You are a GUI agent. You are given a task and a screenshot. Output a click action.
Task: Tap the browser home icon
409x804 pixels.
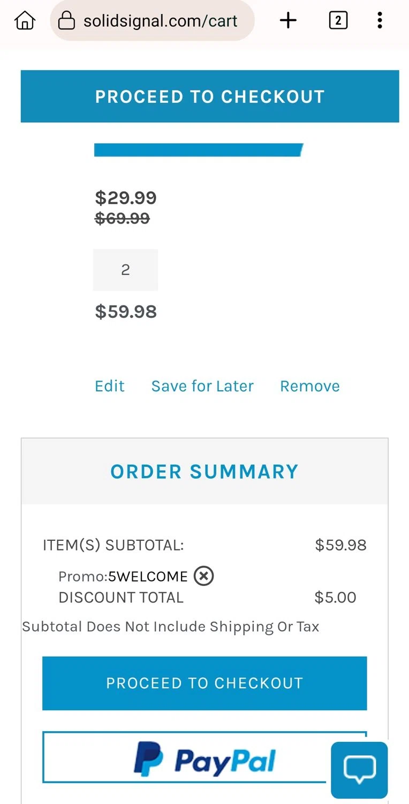click(25, 21)
